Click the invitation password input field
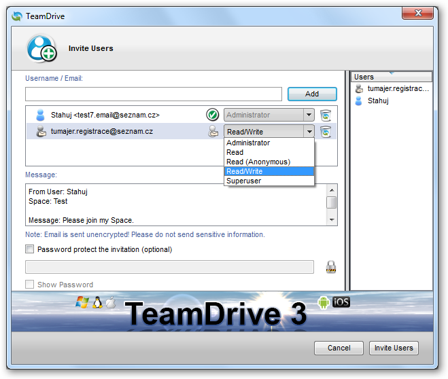Image resolution: width=448 pixels, height=379 pixels. pos(169,267)
